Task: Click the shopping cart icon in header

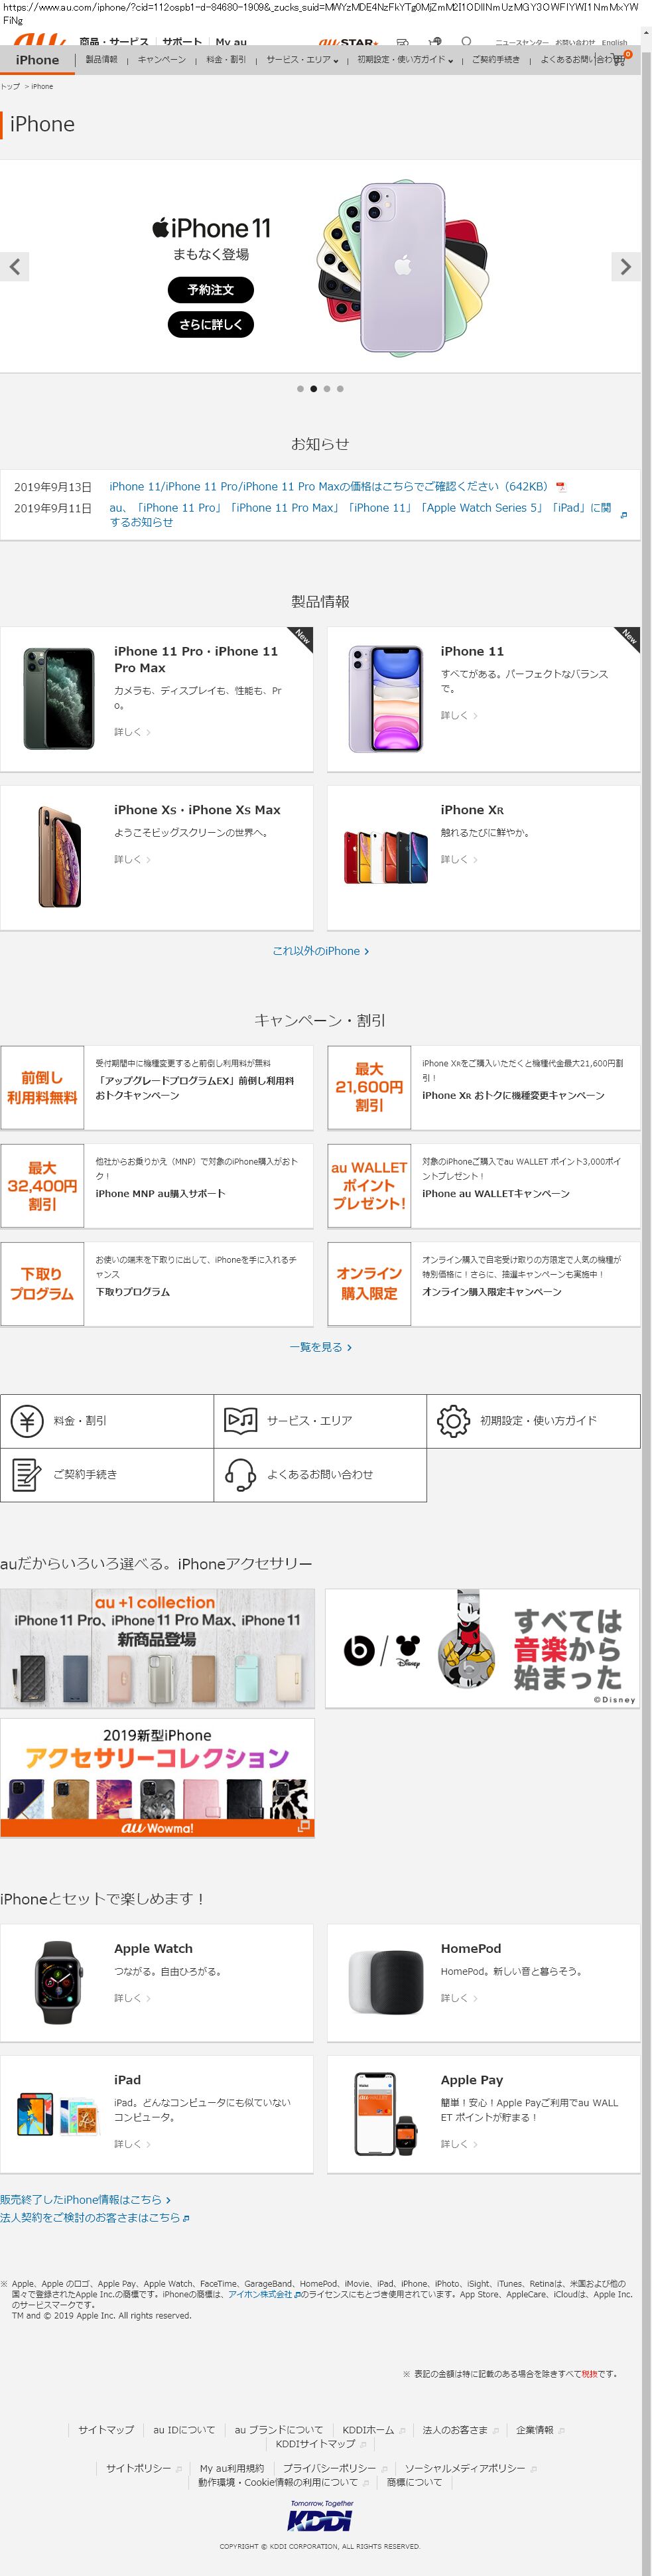Action: coord(619,59)
